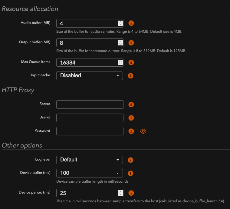Increase the Audio buffer value with the up arrow

[x=120, y=22]
